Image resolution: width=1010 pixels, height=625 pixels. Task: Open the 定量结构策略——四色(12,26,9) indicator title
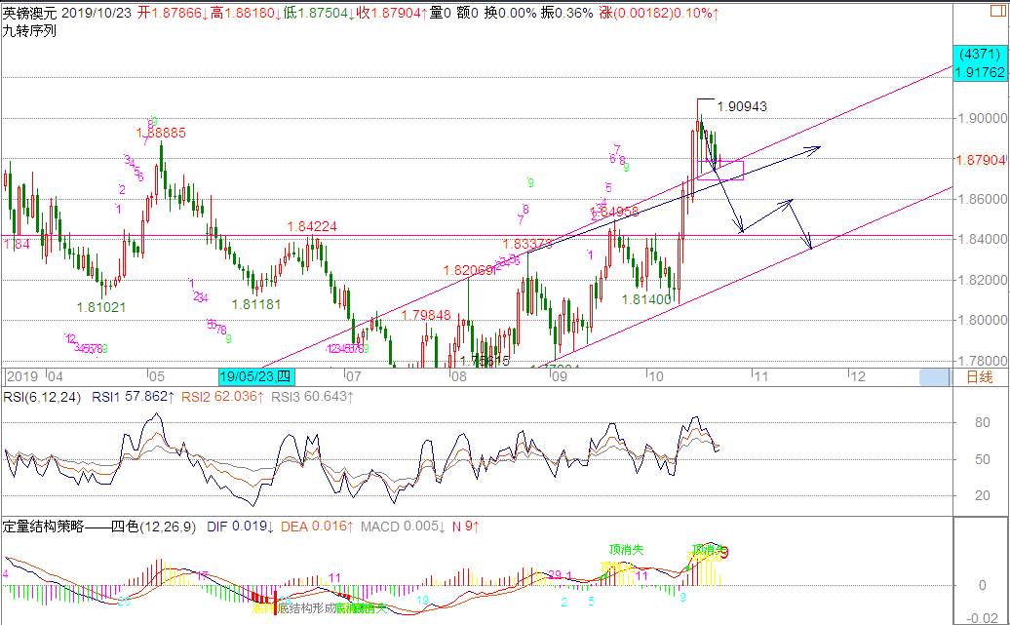pos(99,527)
